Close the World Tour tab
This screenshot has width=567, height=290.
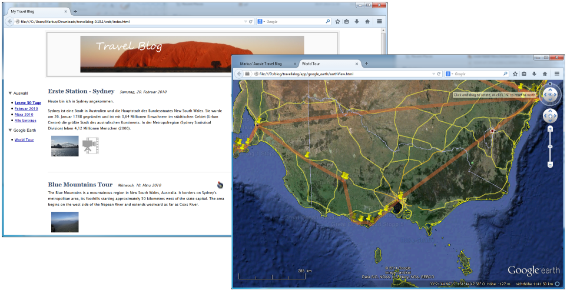(x=357, y=64)
